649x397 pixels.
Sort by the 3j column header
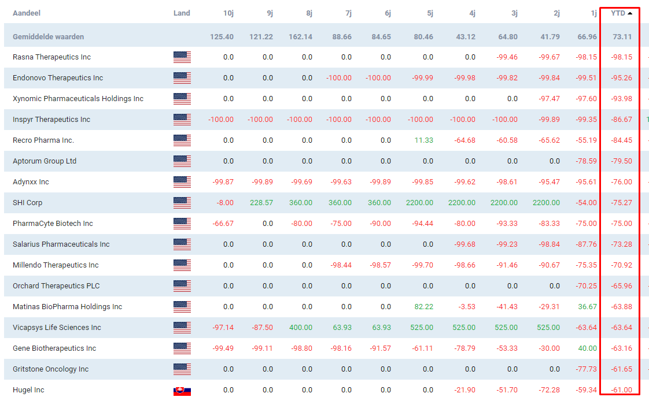coord(514,13)
